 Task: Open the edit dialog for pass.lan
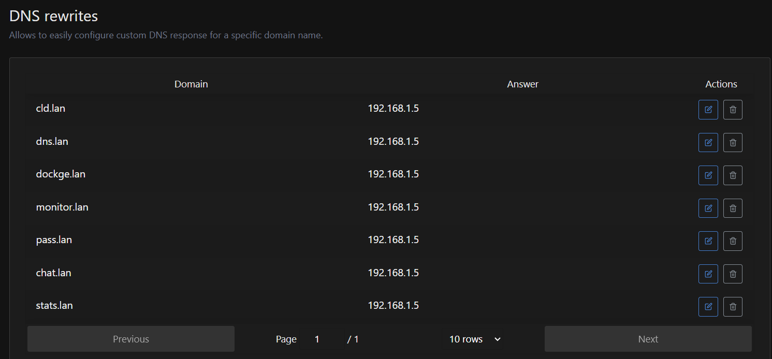pos(708,241)
